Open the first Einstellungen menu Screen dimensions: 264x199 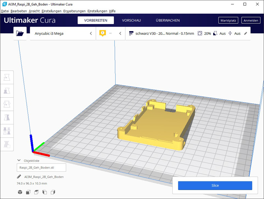[51, 11]
